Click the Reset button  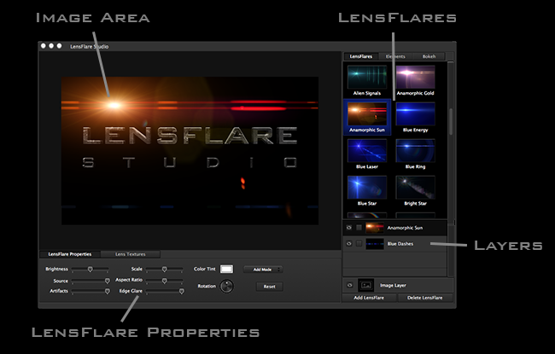[x=269, y=287]
